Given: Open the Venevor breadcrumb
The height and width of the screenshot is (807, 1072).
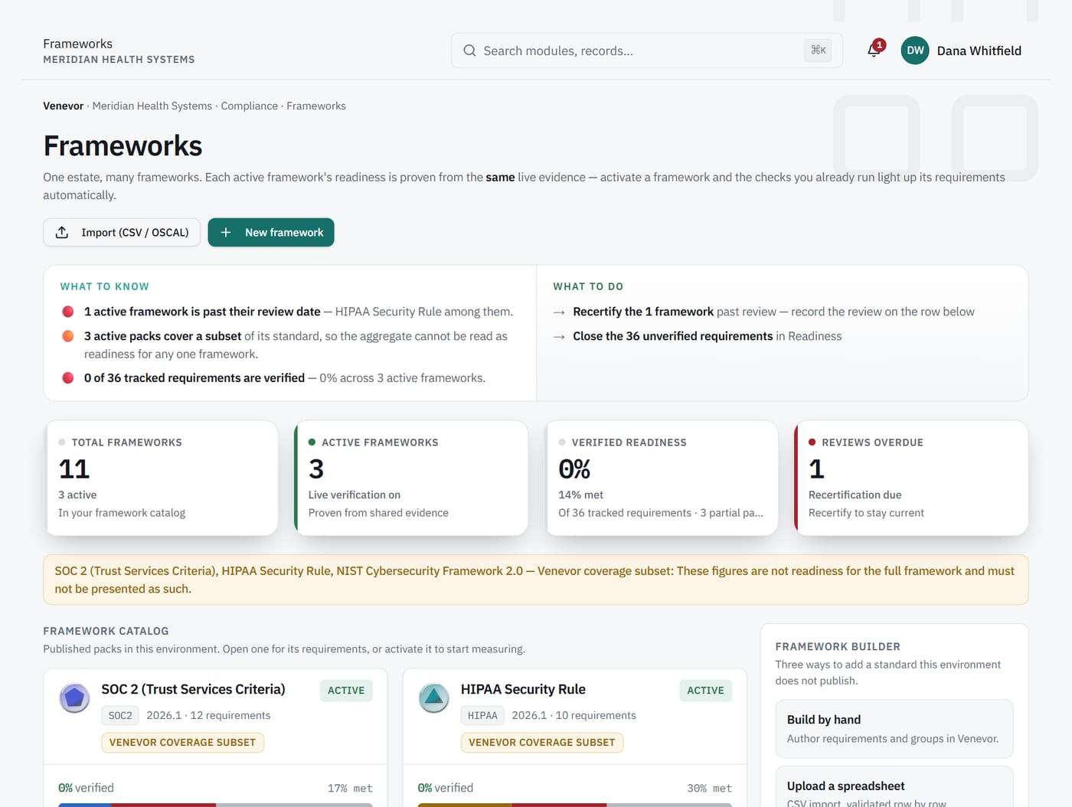Looking at the screenshot, I should tap(63, 106).
